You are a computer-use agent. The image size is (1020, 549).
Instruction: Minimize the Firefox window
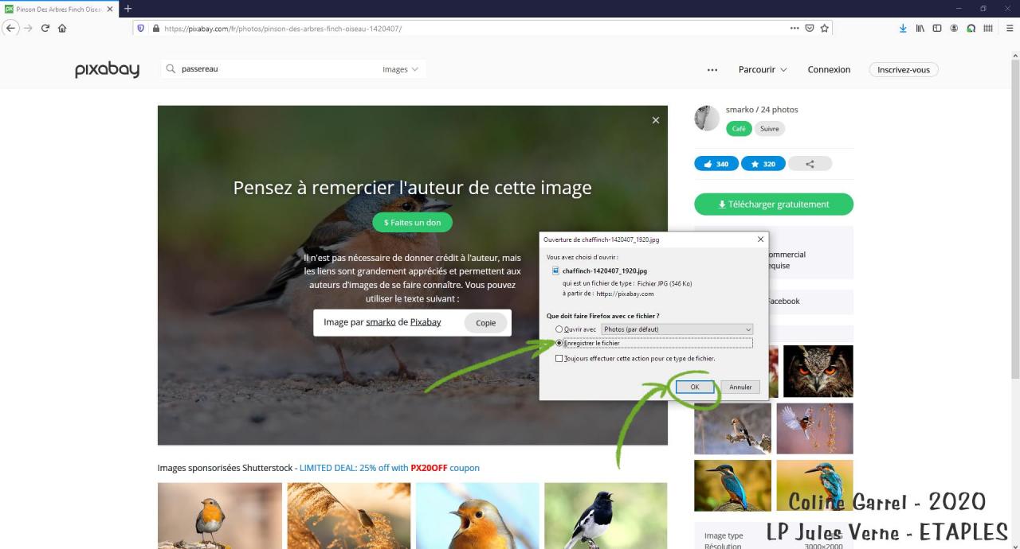click(x=960, y=8)
